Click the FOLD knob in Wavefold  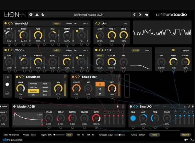[38, 35]
